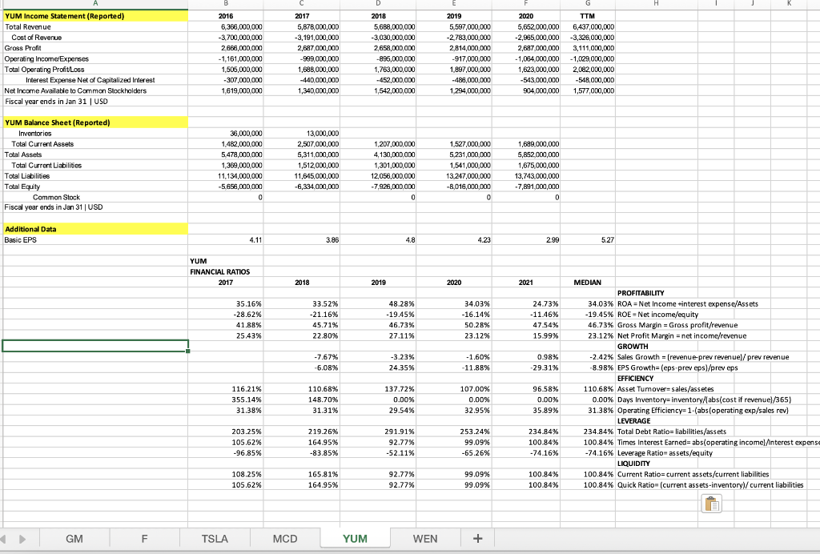The height and width of the screenshot is (554, 820).
Task: Select 2019 debt ratio 291.91%
Action: point(400,432)
